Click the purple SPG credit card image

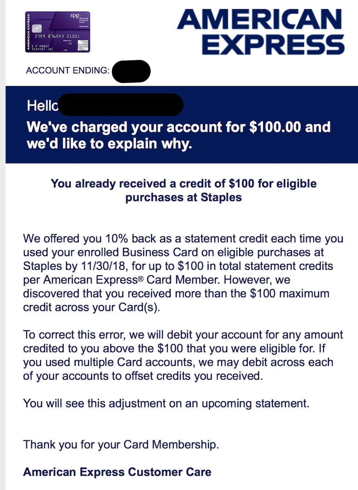(x=57, y=32)
